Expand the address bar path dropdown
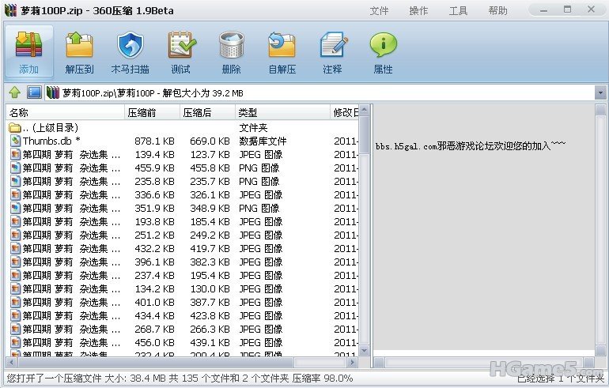609x388 pixels. [x=600, y=93]
